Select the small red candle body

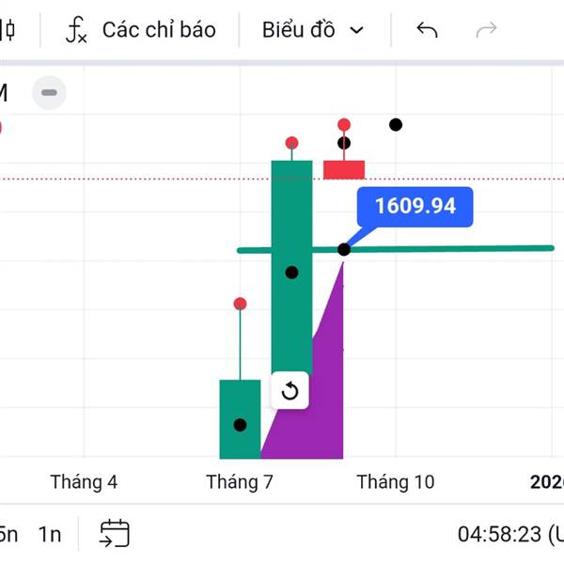click(x=344, y=169)
